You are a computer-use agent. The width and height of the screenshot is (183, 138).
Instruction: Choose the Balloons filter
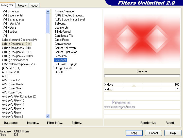tap(61, 24)
